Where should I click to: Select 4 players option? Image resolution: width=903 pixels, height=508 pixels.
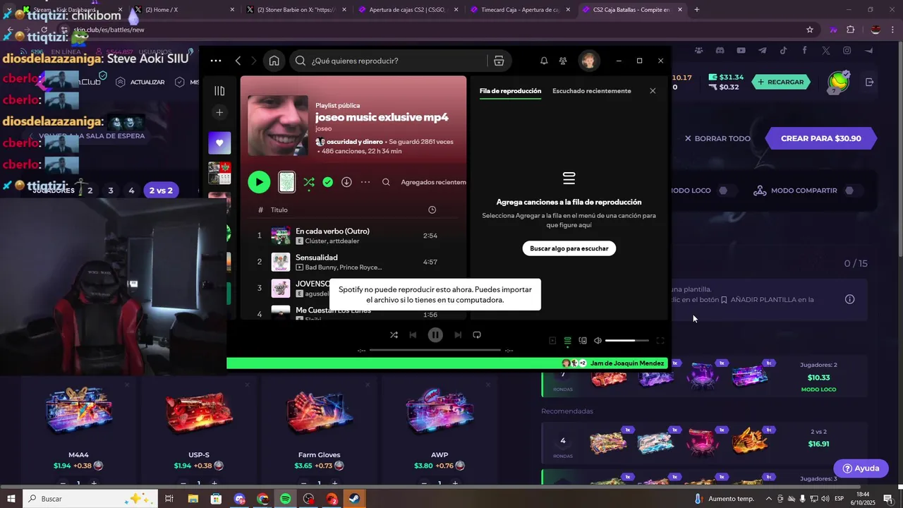(131, 190)
